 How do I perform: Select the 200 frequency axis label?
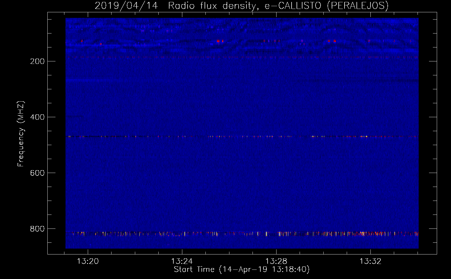click(x=37, y=61)
